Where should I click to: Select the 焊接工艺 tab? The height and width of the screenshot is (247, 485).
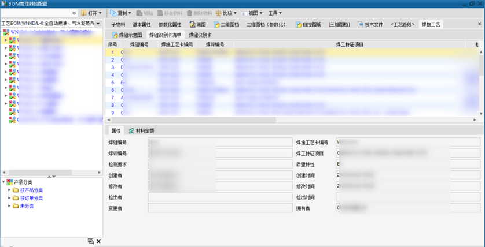(x=431, y=24)
